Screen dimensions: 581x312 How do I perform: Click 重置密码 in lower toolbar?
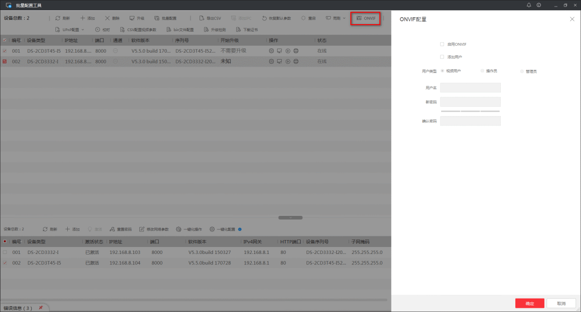point(121,229)
